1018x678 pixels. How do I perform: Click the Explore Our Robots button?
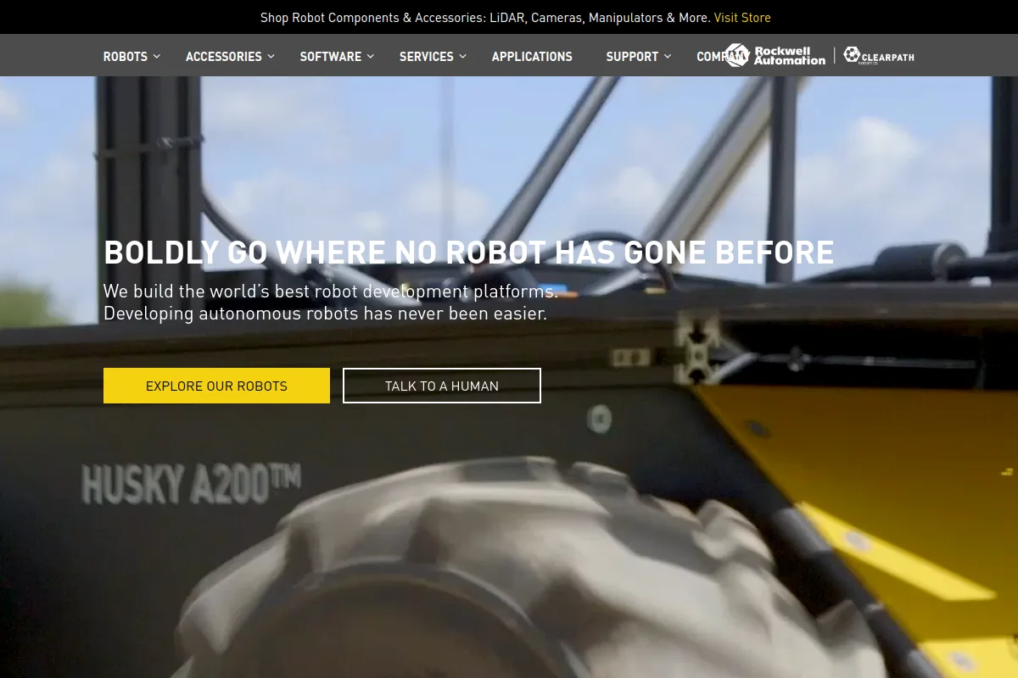pos(216,386)
